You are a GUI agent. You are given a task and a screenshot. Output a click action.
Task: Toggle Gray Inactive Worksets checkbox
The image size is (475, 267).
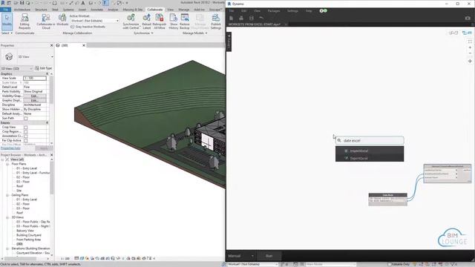pos(73,27)
